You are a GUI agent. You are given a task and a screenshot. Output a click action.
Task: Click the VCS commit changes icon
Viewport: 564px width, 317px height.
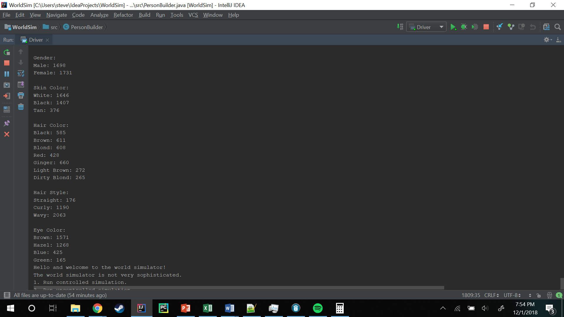(x=511, y=27)
